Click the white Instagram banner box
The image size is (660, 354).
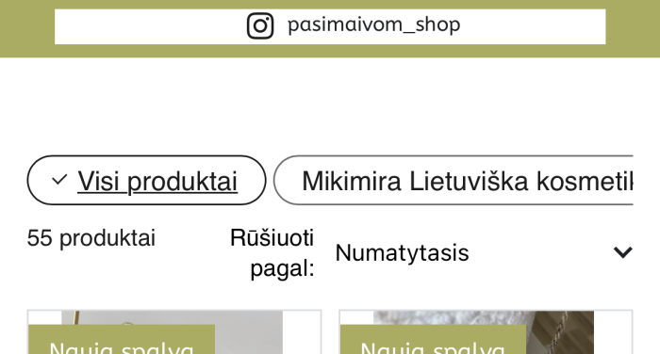[330, 26]
